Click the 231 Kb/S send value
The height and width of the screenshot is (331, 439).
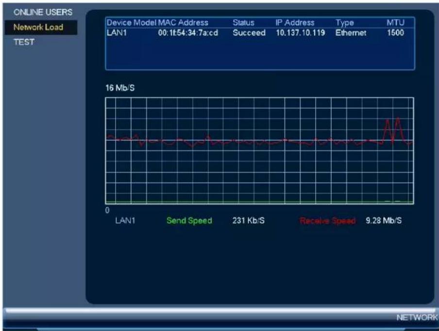(x=248, y=220)
